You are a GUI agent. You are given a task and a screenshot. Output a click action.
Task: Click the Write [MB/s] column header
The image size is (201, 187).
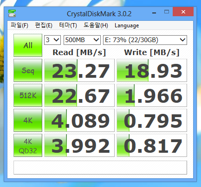(152, 52)
